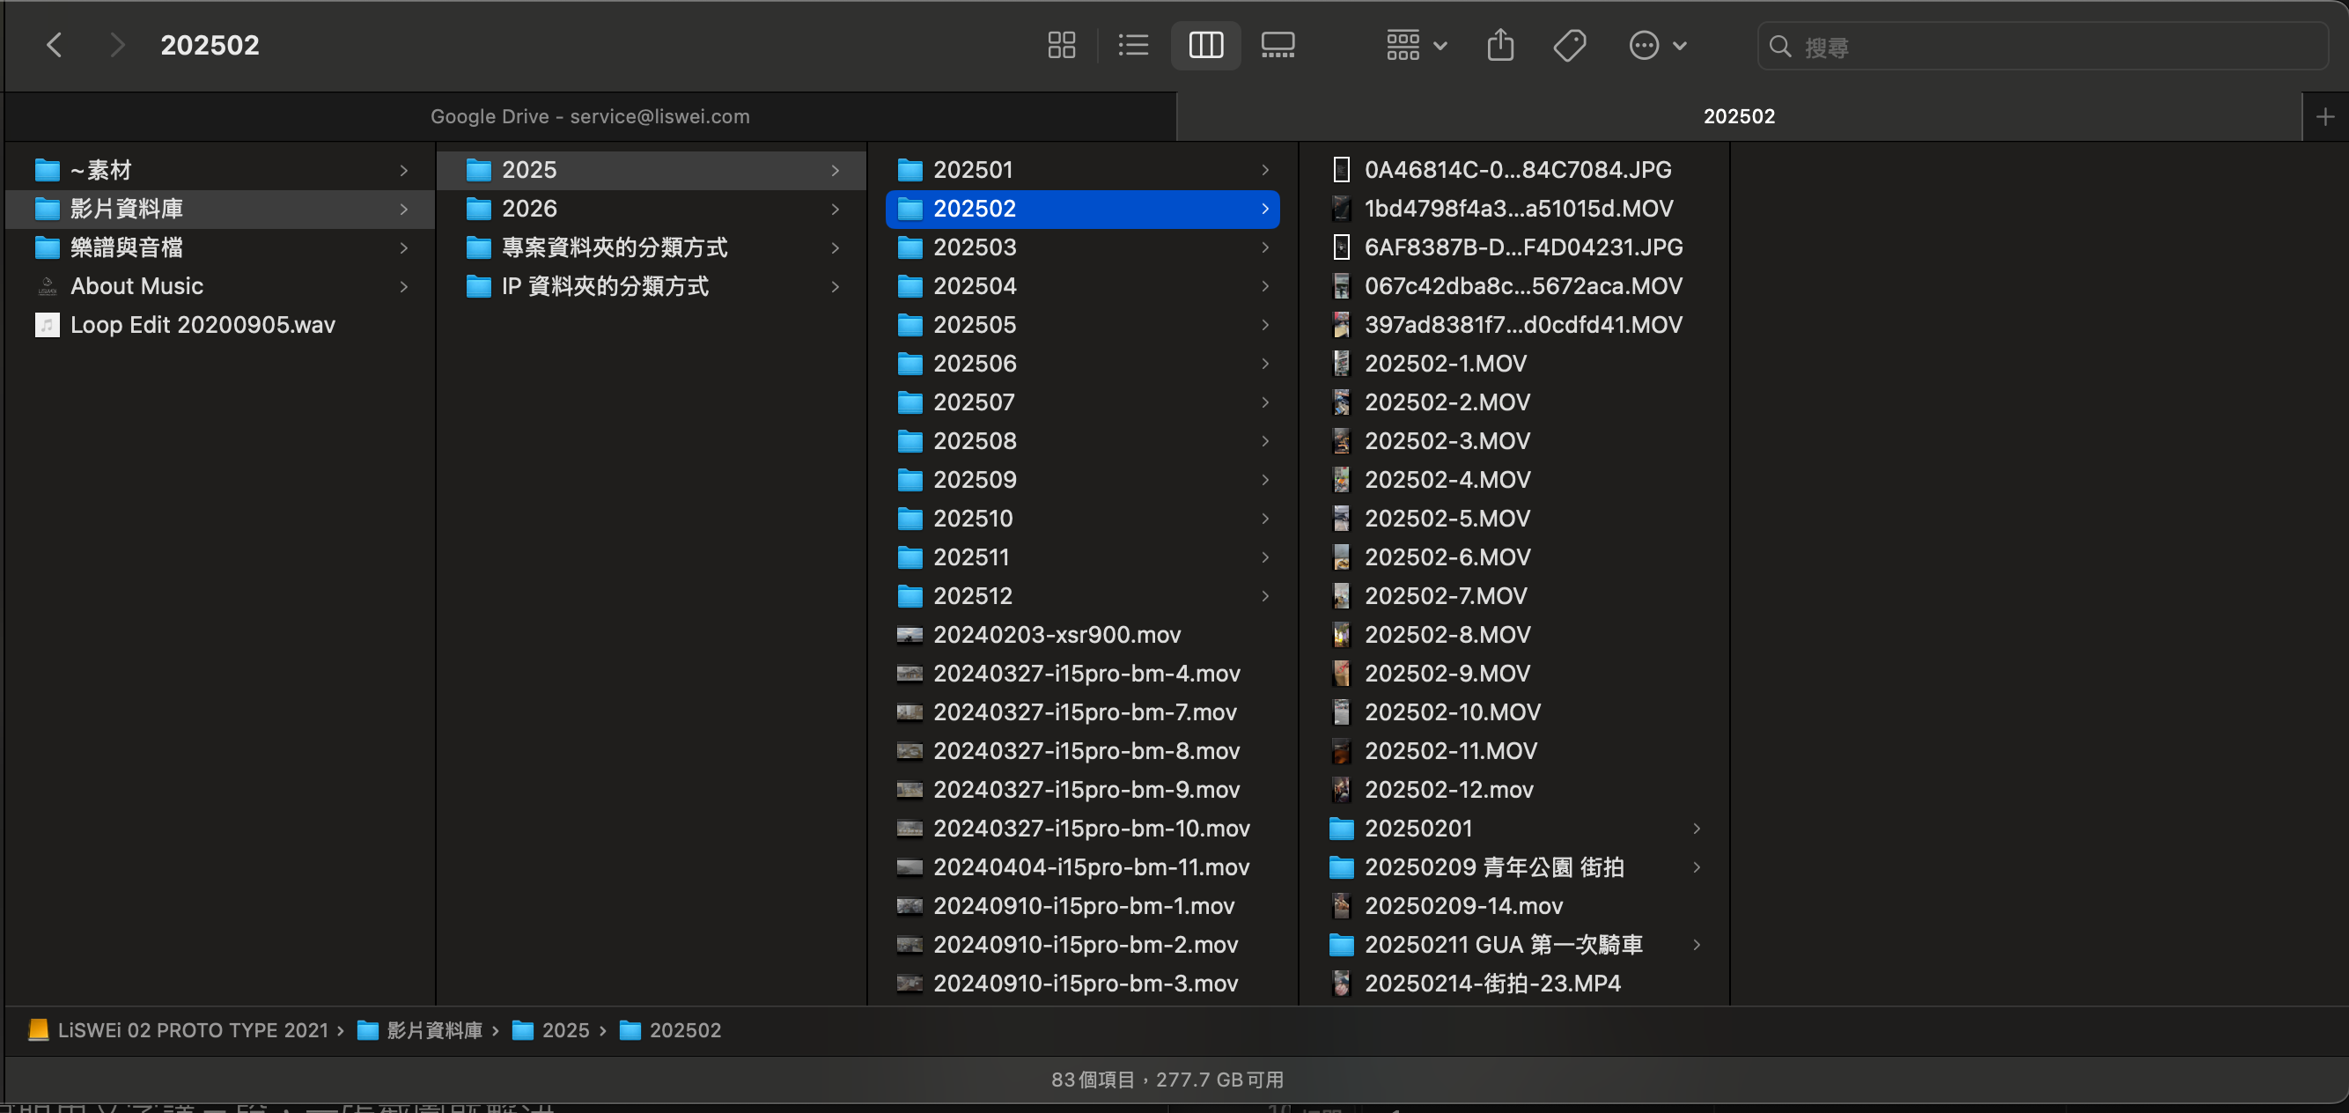Viewport: 2349px width, 1113px height.
Task: Select the column view button
Action: click(x=1205, y=46)
